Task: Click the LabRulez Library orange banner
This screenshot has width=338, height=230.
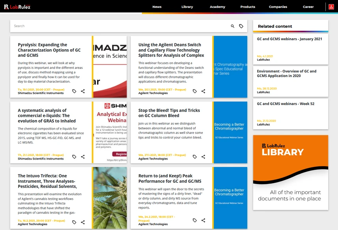Action: point(291,172)
